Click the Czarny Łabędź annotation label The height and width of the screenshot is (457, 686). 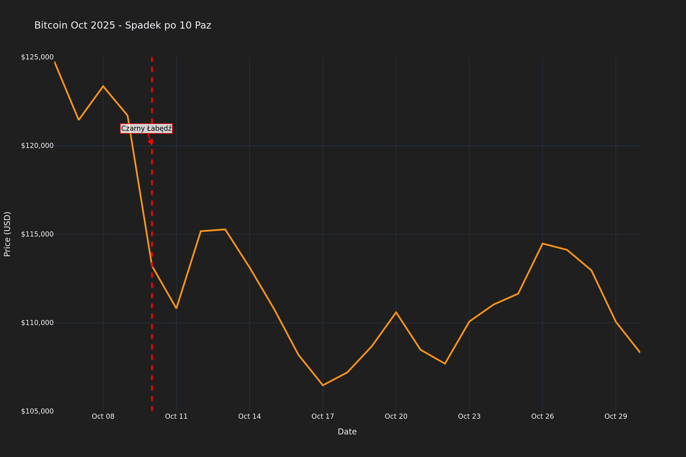pos(146,129)
